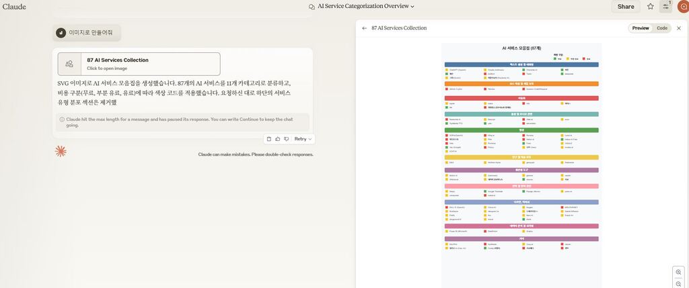Go back using the artifact panel arrow
The height and width of the screenshot is (288, 689).
tap(364, 28)
